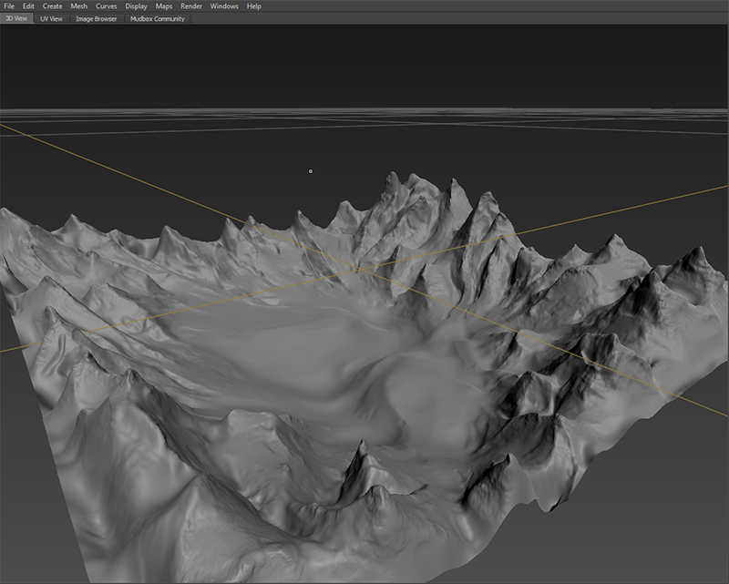Open the Edit menu

28,6
